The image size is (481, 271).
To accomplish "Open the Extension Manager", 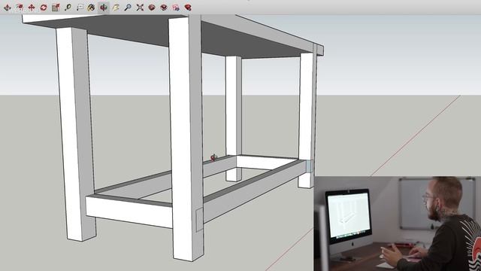I will point(188,8).
